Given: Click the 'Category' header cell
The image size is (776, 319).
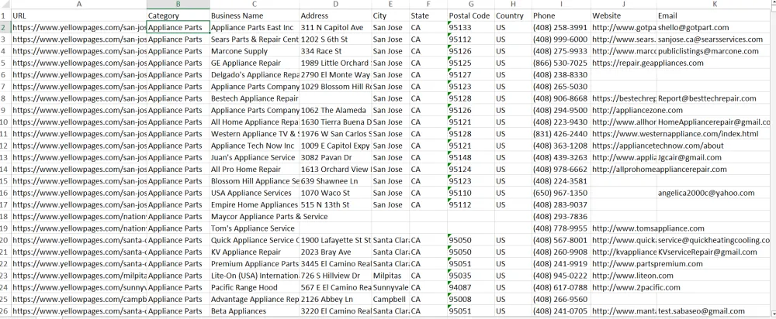Looking at the screenshot, I should 178,15.
